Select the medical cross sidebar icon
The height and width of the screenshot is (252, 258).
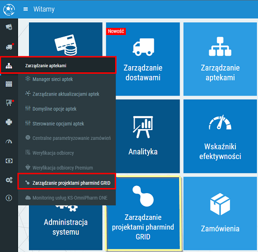[9, 122]
